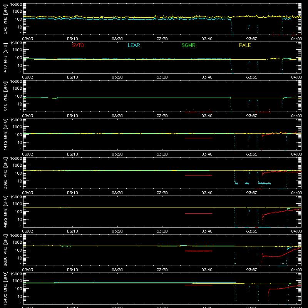The height and width of the screenshot is (308, 308).
Task: Click 03:00 time label under 245 MHz panel
Action: (x=28, y=39)
